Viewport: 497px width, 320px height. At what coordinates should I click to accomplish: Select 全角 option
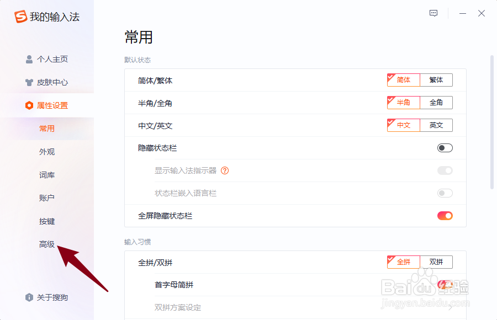(436, 102)
